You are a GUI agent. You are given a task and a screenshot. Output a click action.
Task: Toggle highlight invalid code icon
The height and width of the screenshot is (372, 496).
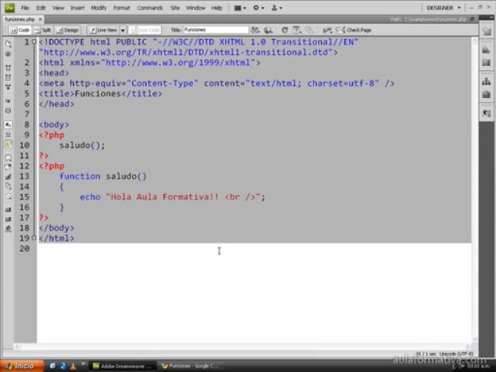8,134
